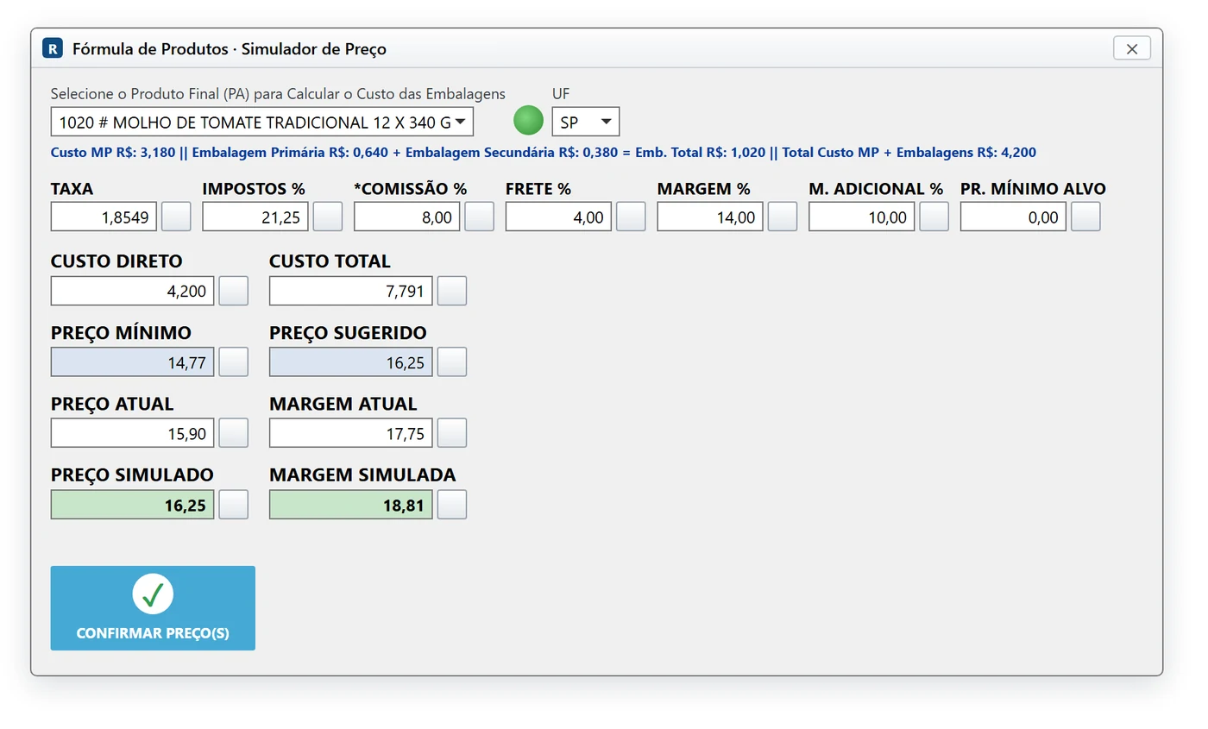Expand the UF state dropdown showing SP
This screenshot has height=729, width=1208.
pos(586,122)
